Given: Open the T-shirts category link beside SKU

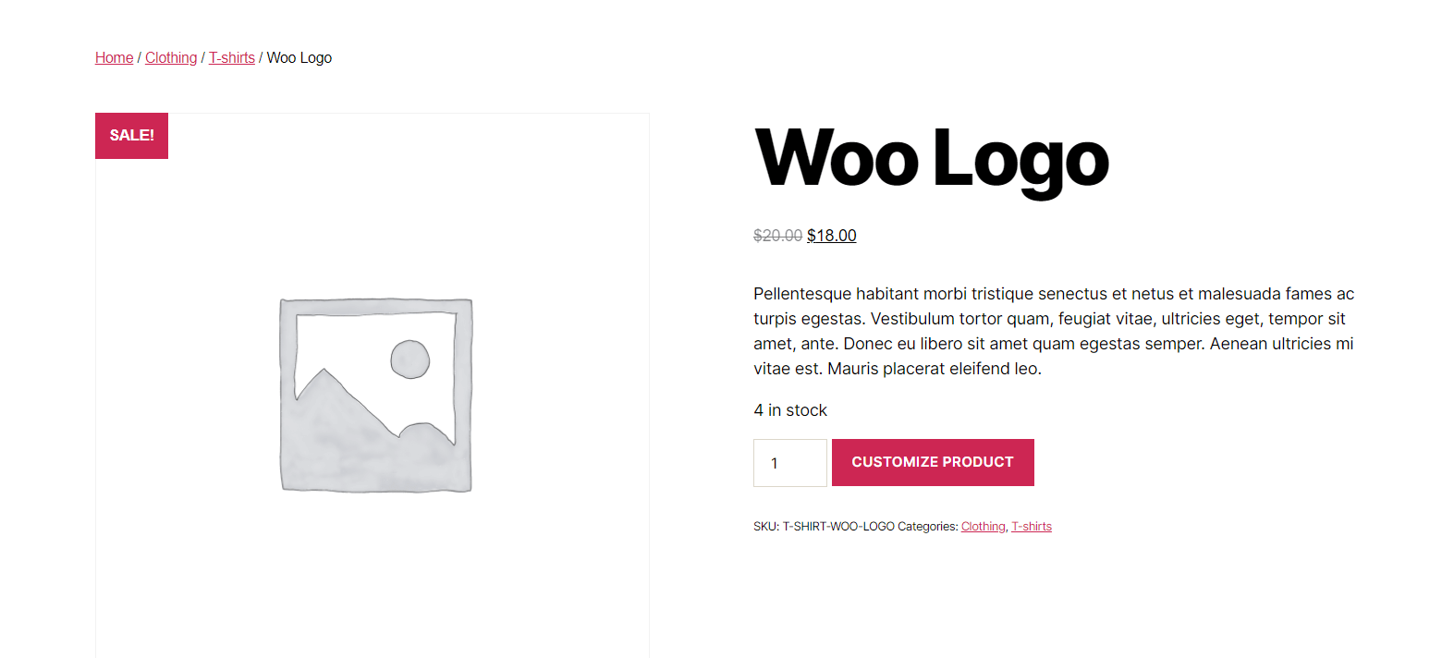Looking at the screenshot, I should pos(1031,527).
